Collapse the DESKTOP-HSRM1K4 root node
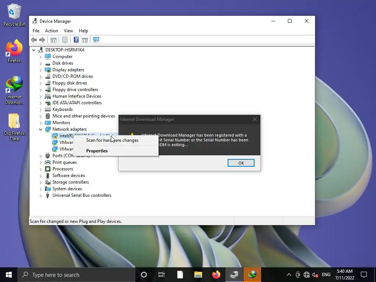The width and height of the screenshot is (376, 282). click(x=33, y=50)
